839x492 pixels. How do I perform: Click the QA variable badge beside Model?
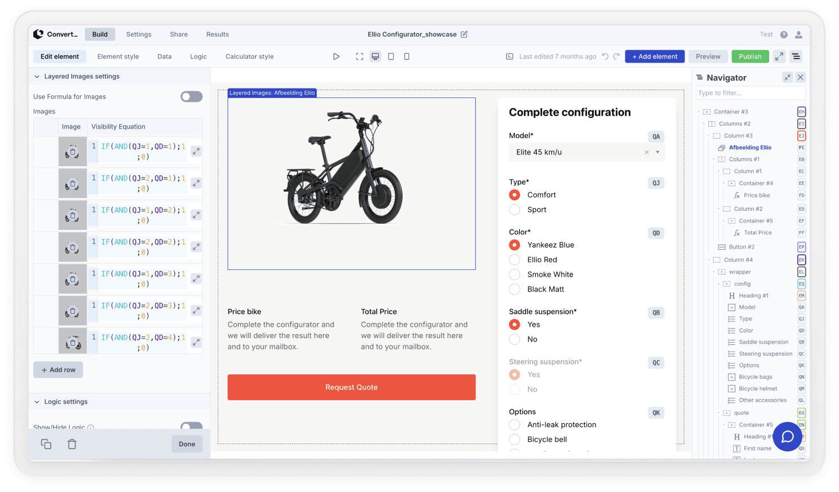[x=656, y=136]
